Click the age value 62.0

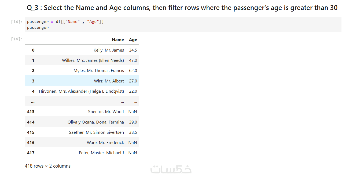pos(133,71)
